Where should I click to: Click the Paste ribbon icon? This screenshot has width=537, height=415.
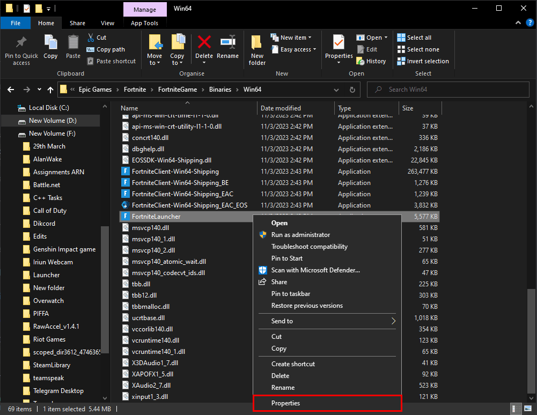click(x=73, y=42)
